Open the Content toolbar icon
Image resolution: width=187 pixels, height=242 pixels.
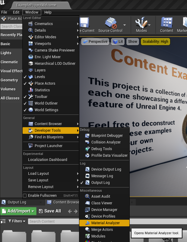(166, 23)
